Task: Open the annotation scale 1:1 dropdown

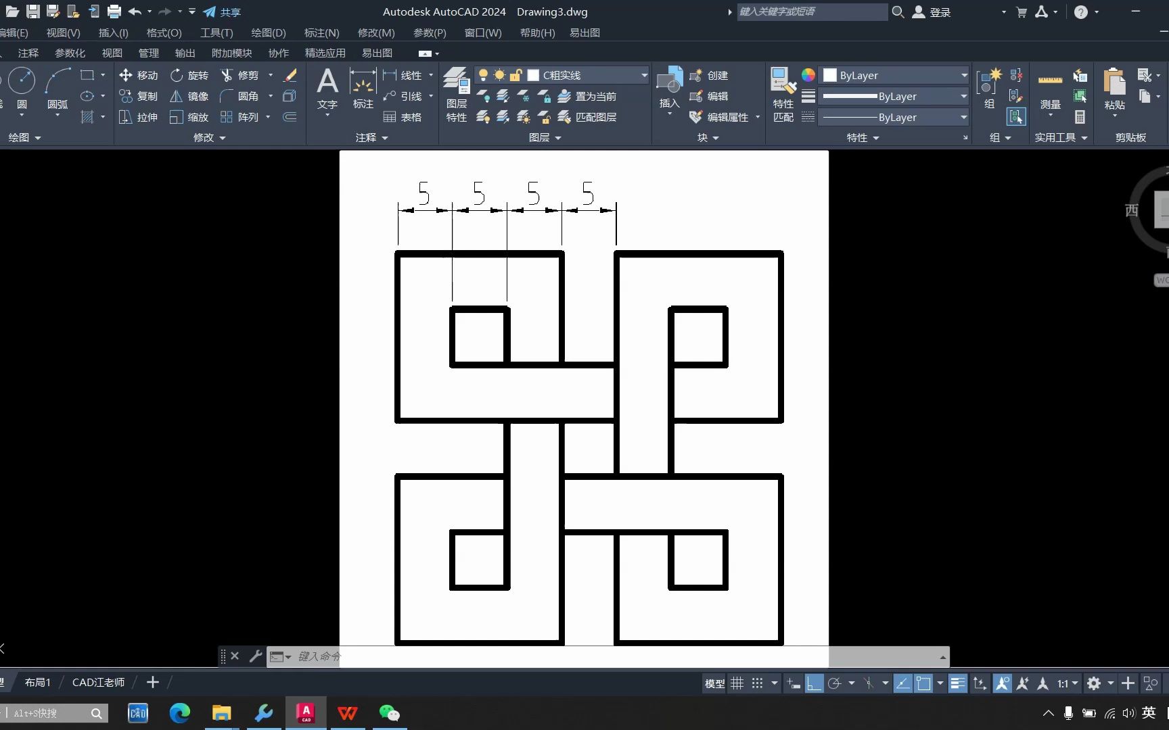Action: [x=1068, y=683]
